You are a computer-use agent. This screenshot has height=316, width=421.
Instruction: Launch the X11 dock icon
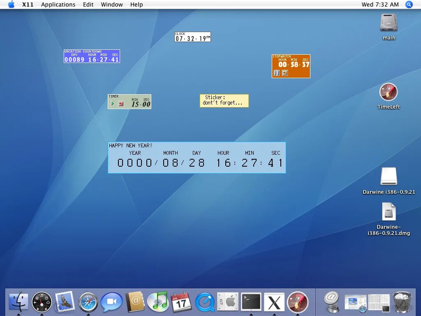pyautogui.click(x=274, y=302)
